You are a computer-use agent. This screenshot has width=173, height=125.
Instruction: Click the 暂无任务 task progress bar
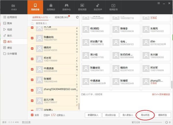pyautogui.click(x=152, y=122)
